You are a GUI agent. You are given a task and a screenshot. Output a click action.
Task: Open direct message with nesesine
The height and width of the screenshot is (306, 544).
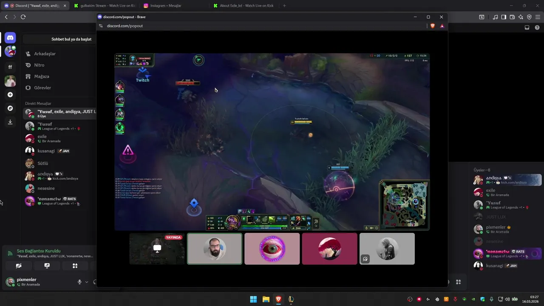point(59,188)
